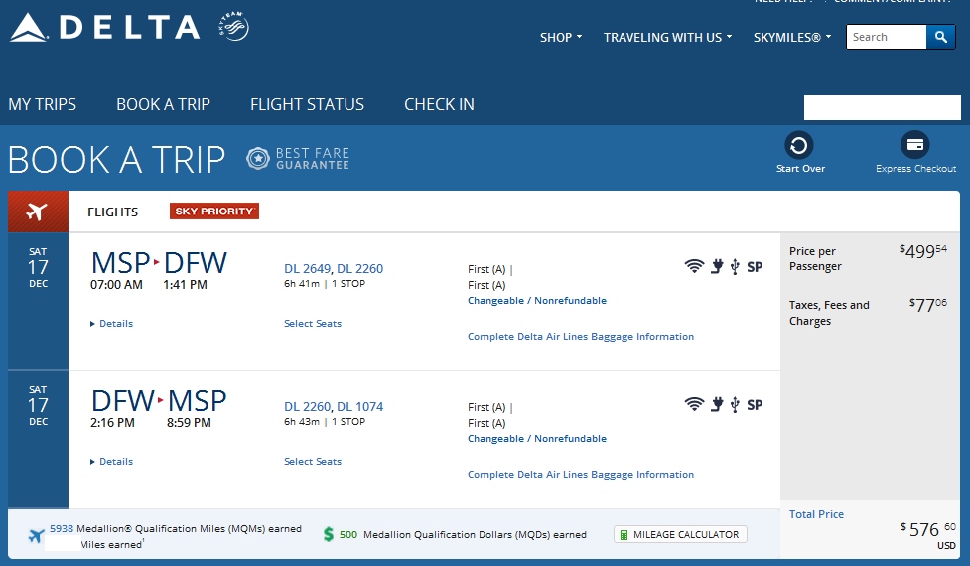Click the SkyTeam alliance logo
The height and width of the screenshot is (566, 970).
pos(233,28)
